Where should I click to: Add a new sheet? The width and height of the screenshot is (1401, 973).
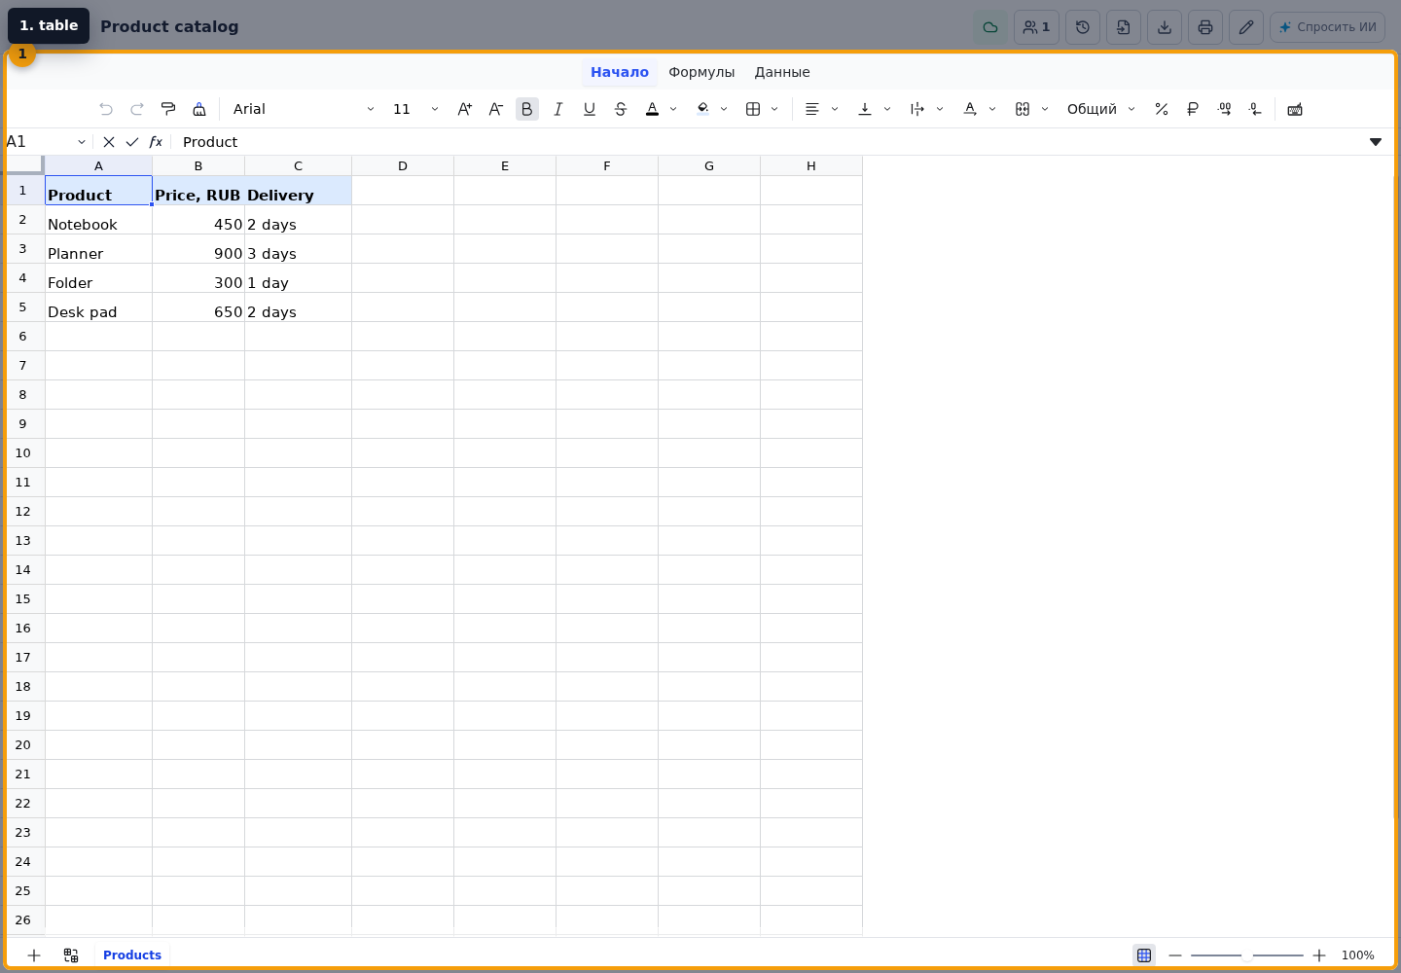(x=34, y=955)
